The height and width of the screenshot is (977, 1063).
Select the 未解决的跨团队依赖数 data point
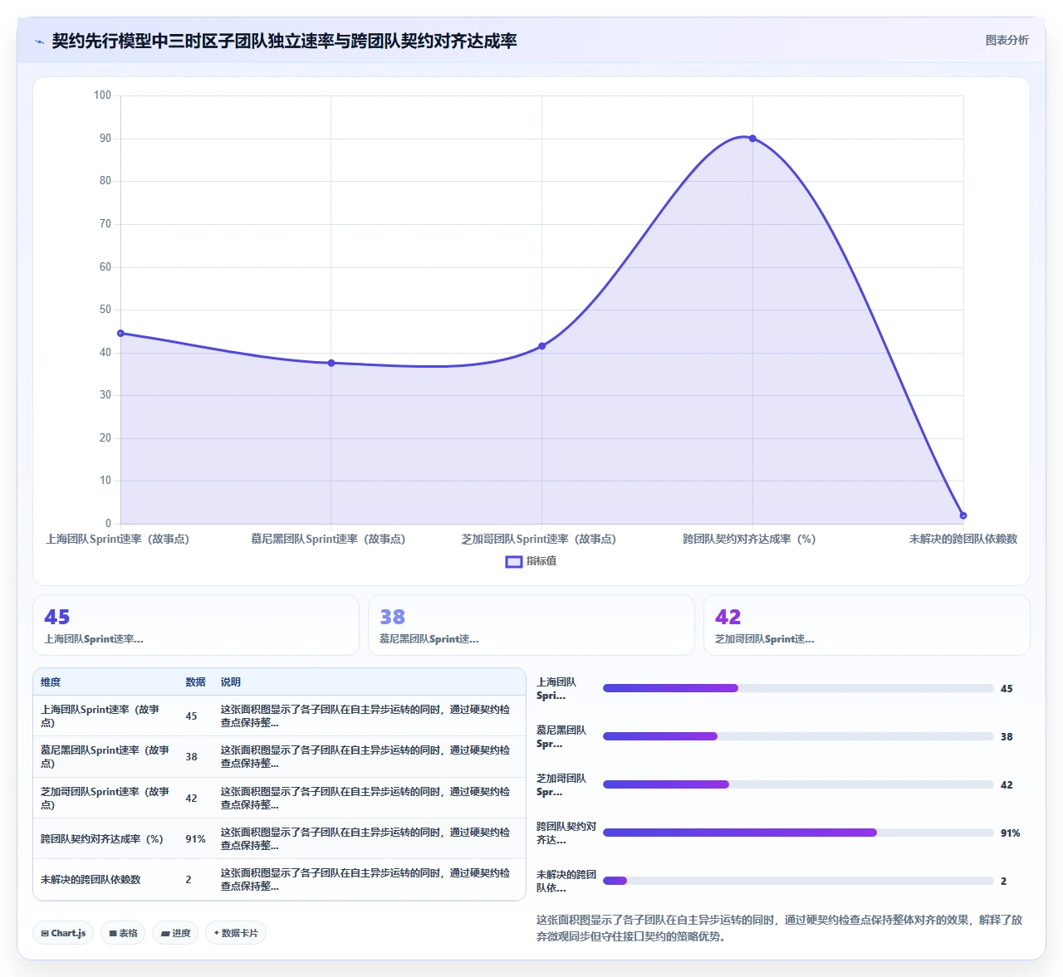(x=963, y=515)
